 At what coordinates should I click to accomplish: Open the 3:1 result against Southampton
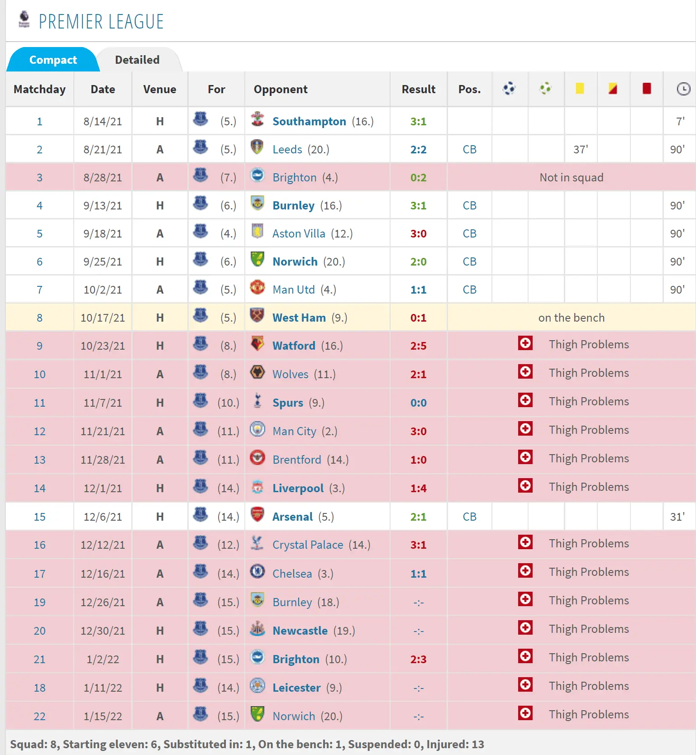(418, 122)
